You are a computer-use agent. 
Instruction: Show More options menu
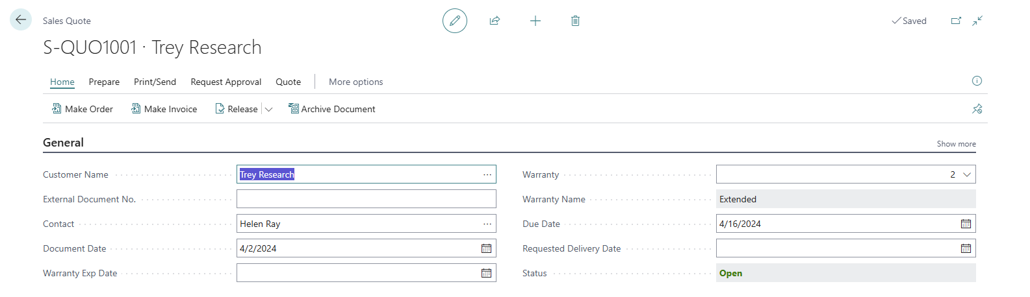click(x=355, y=82)
